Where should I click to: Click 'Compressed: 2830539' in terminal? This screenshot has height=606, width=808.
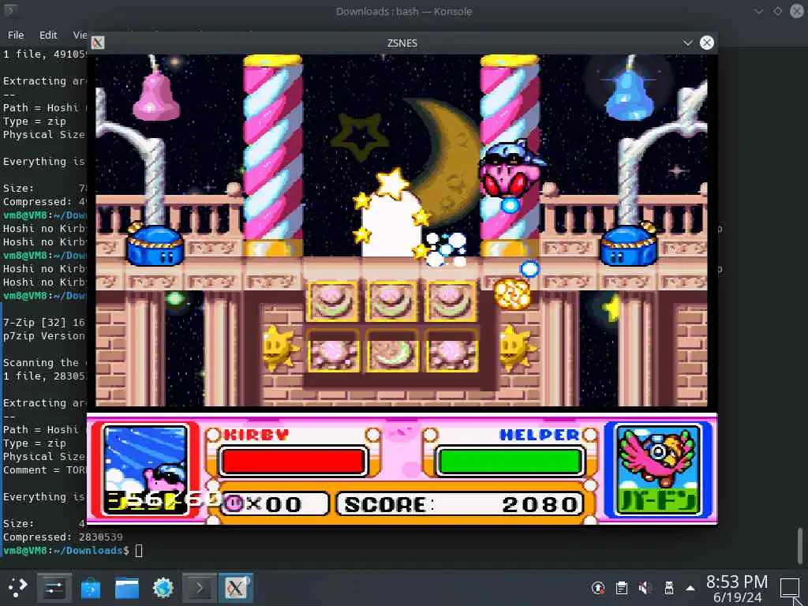pos(63,537)
